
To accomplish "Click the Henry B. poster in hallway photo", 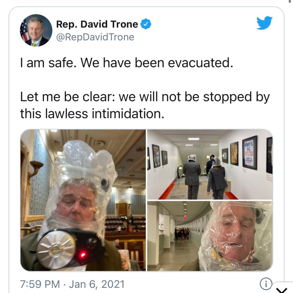I will coord(250,153).
